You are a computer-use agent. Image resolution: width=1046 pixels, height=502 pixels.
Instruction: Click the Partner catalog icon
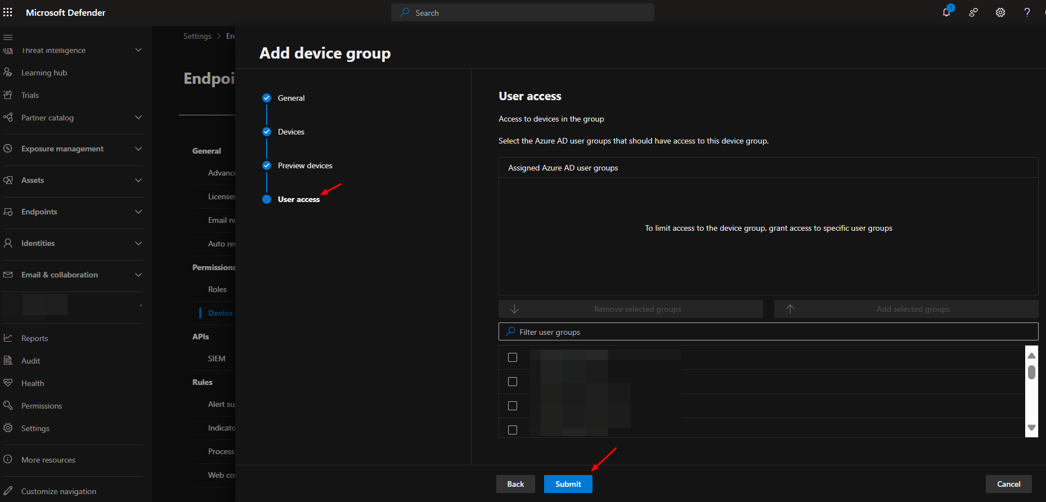pos(8,118)
